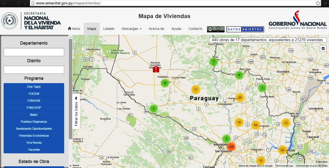This screenshot has width=329, height=168.
Task: Click the map layers icon
Action: pyautogui.click(x=323, y=49)
